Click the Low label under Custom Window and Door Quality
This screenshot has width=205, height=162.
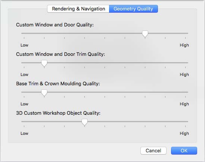(x=24, y=45)
